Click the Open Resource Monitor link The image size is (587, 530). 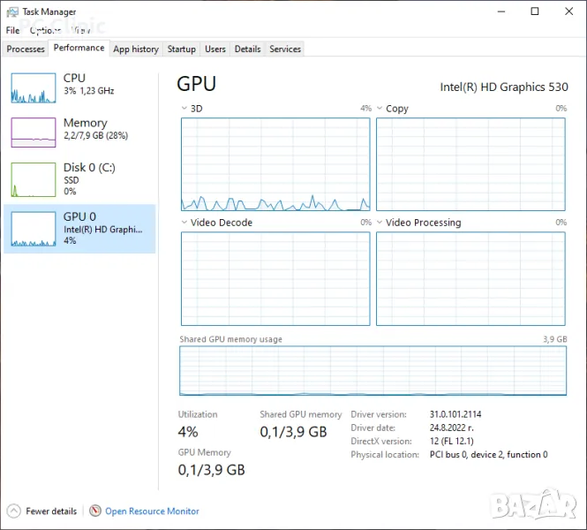tap(152, 511)
